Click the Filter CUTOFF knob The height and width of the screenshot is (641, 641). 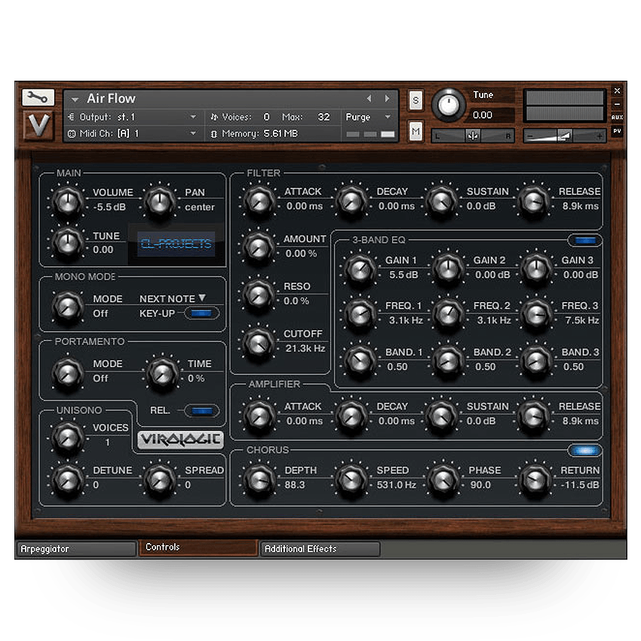coord(259,342)
